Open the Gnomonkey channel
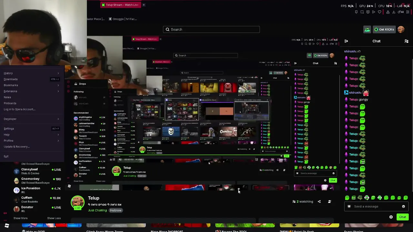The width and height of the screenshot is (413, 232). (37, 181)
